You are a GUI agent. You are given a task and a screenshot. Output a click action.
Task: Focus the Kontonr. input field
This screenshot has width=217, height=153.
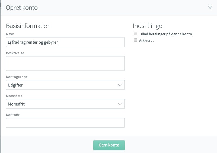point(65,123)
